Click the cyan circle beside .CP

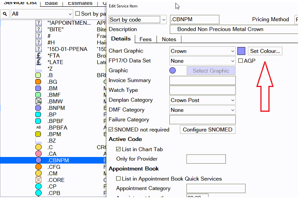(x=38, y=186)
